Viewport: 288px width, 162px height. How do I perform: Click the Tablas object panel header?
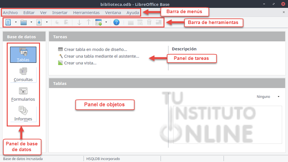(167, 83)
